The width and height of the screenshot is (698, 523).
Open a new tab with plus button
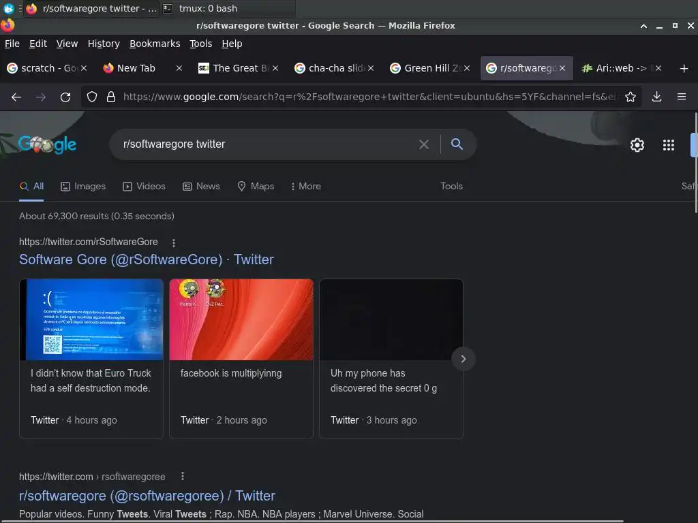[x=684, y=68]
